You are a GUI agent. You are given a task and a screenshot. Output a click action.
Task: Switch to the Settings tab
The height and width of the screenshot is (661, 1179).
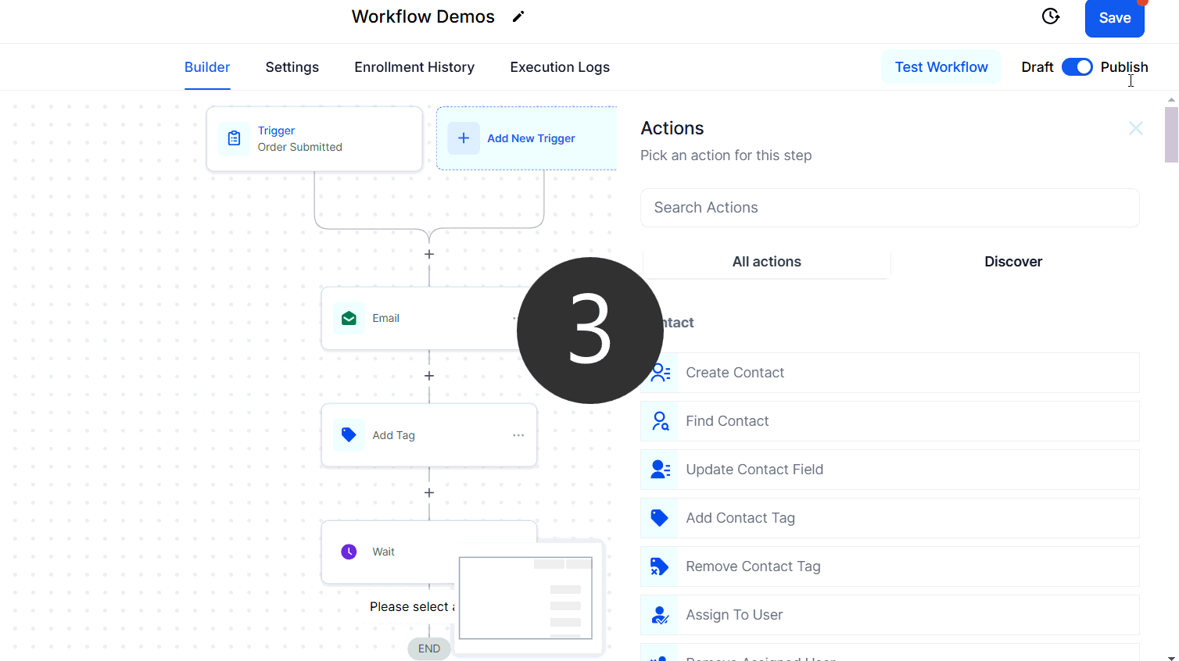click(292, 67)
